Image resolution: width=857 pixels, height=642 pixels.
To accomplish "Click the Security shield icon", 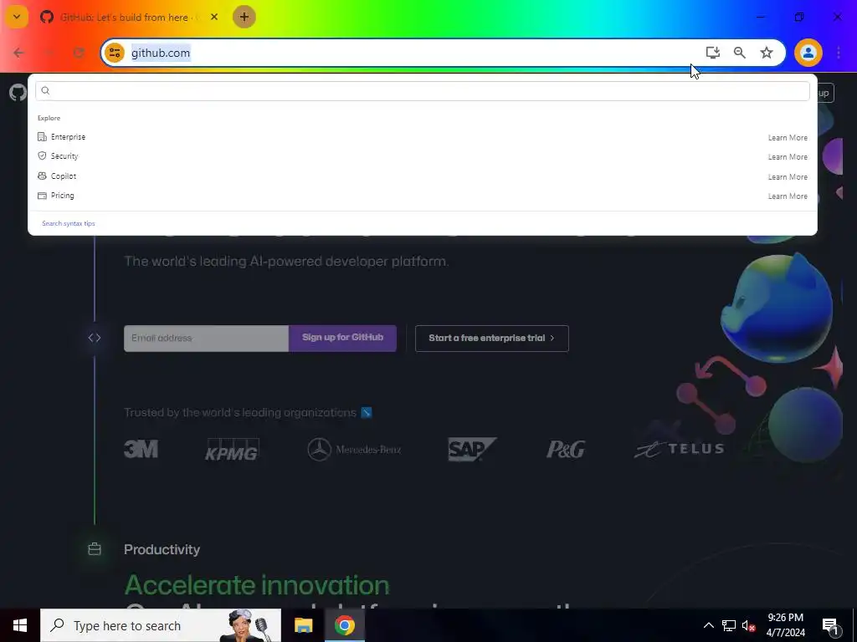I will click(42, 156).
